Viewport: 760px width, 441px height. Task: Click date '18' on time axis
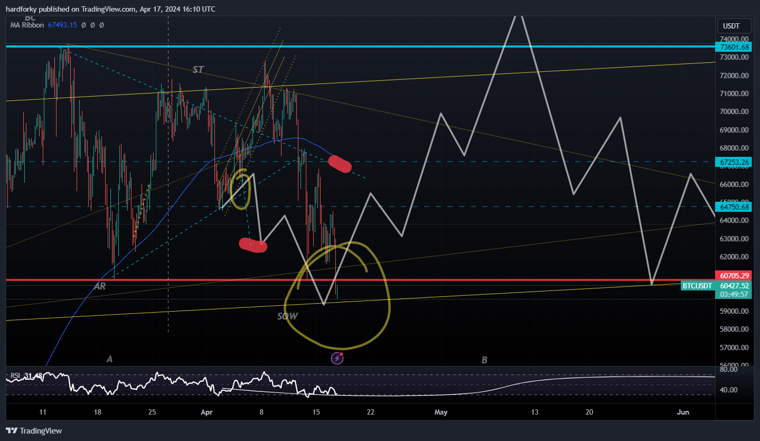(x=97, y=412)
